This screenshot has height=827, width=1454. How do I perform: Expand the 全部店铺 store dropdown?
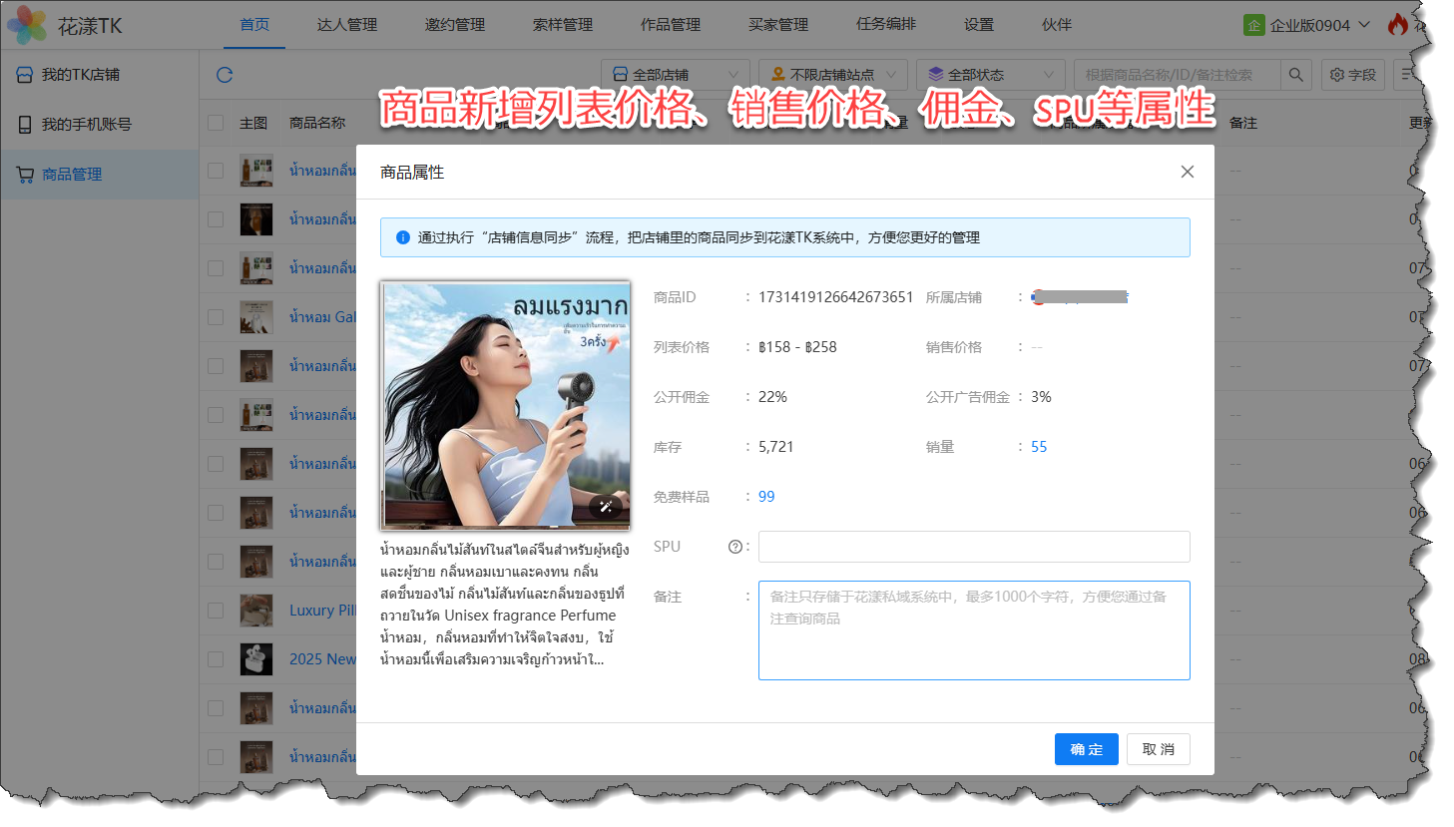point(675,75)
